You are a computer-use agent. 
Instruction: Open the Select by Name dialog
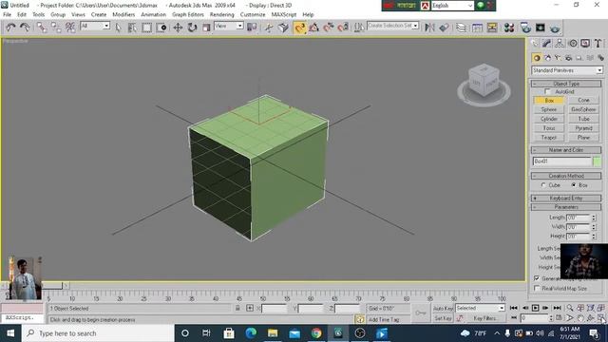pyautogui.click(x=132, y=28)
